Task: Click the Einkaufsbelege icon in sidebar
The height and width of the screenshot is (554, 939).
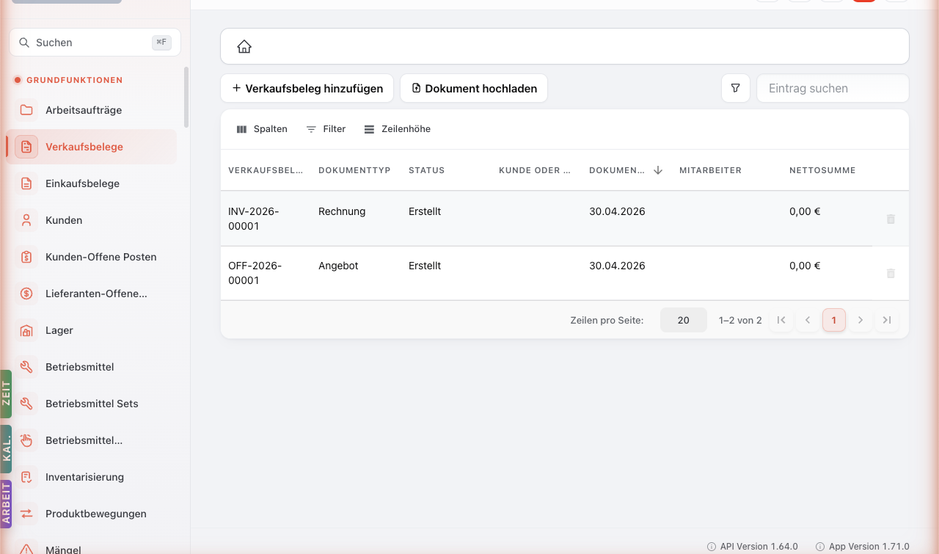Action: coord(26,183)
